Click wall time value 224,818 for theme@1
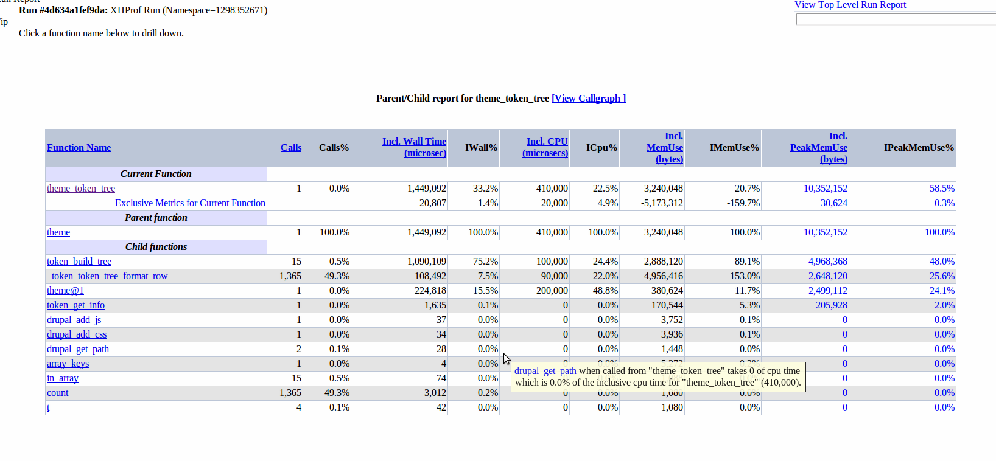This screenshot has width=996, height=461. [430, 291]
